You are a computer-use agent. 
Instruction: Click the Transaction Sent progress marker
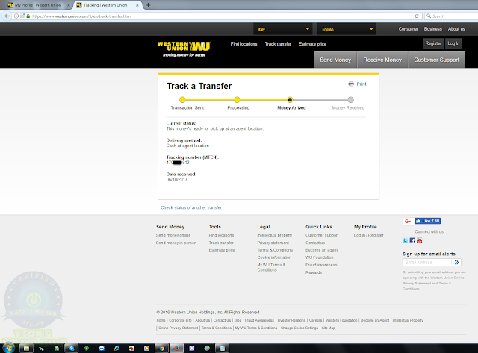182,99
